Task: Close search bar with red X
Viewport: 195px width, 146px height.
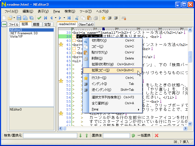Action: tap(157, 135)
